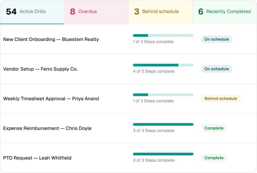Click the Leah Whitfield PTO progress bar

pos(163,154)
